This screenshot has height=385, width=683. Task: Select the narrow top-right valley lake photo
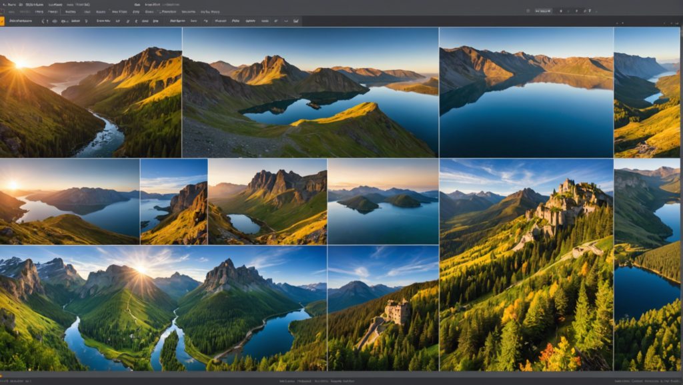click(x=646, y=93)
